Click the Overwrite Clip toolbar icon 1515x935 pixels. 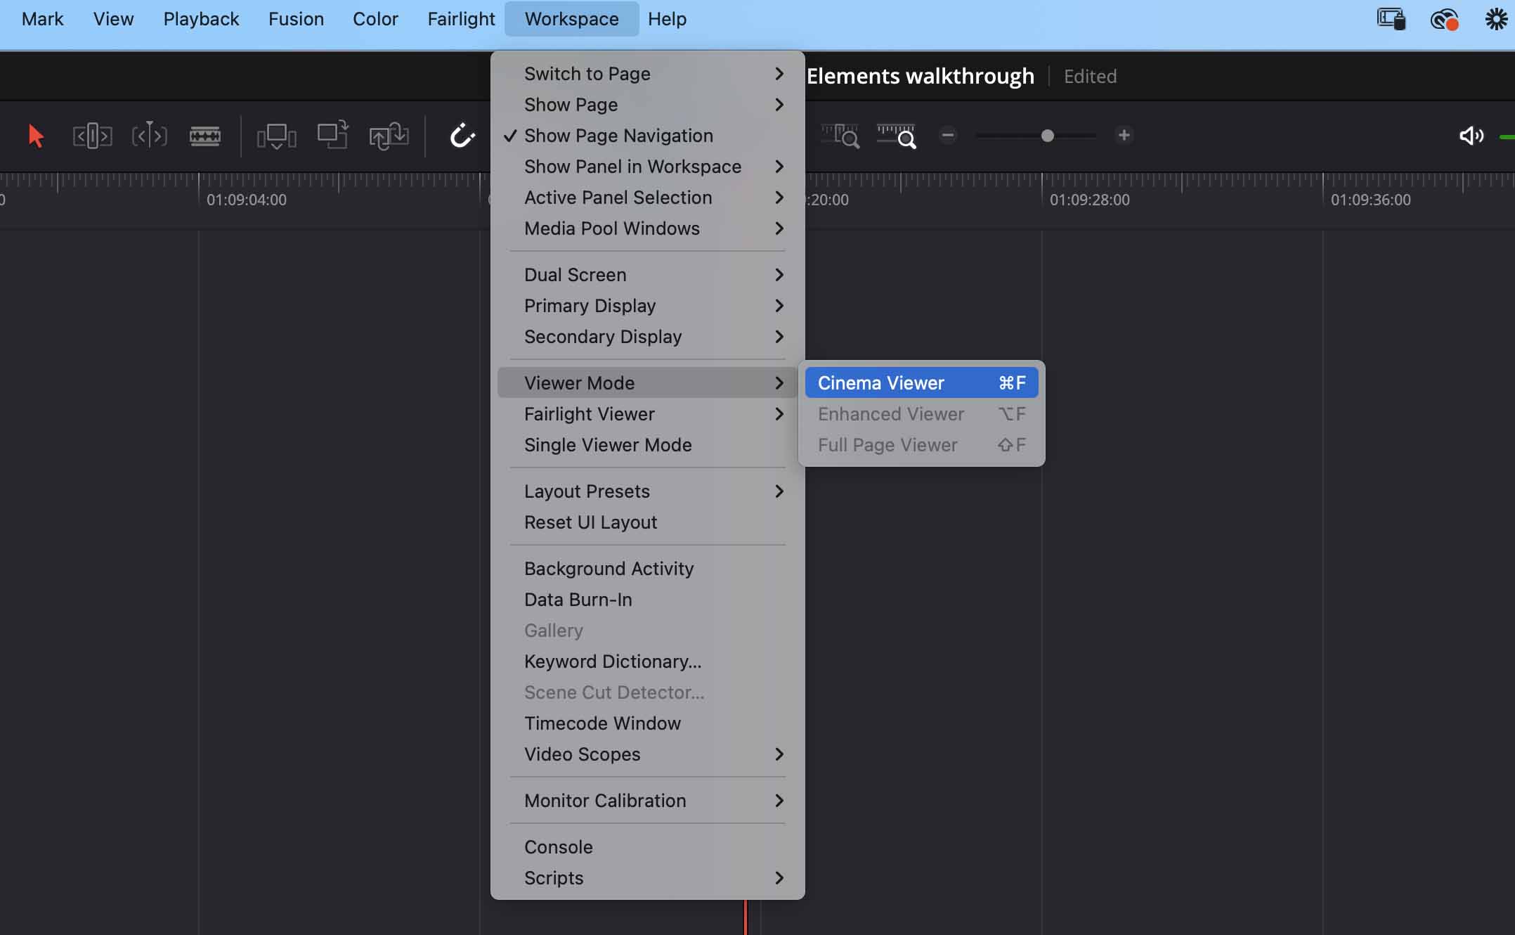(x=332, y=134)
